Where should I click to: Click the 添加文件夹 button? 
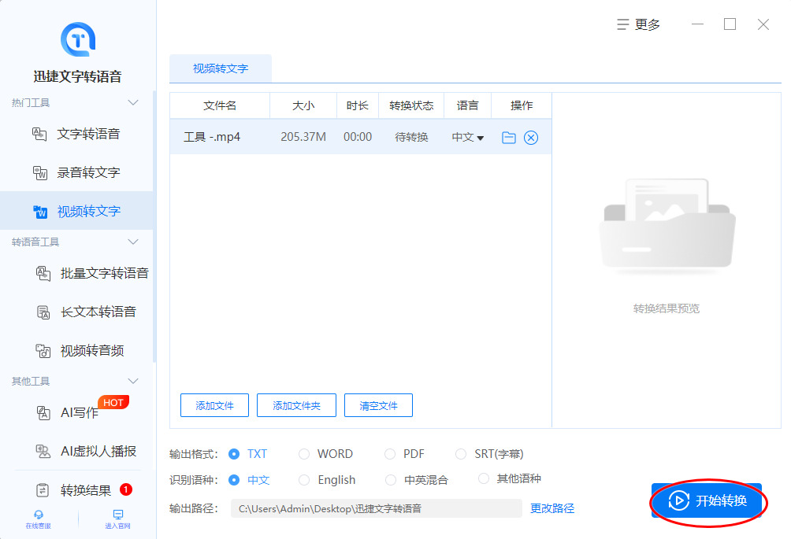tap(296, 405)
